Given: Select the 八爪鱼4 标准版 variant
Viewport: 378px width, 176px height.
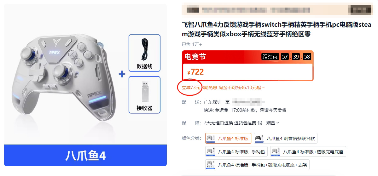Looking at the screenshot, I should 228,138.
